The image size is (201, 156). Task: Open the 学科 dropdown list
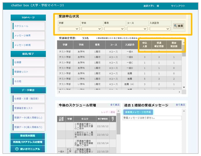click(92, 29)
